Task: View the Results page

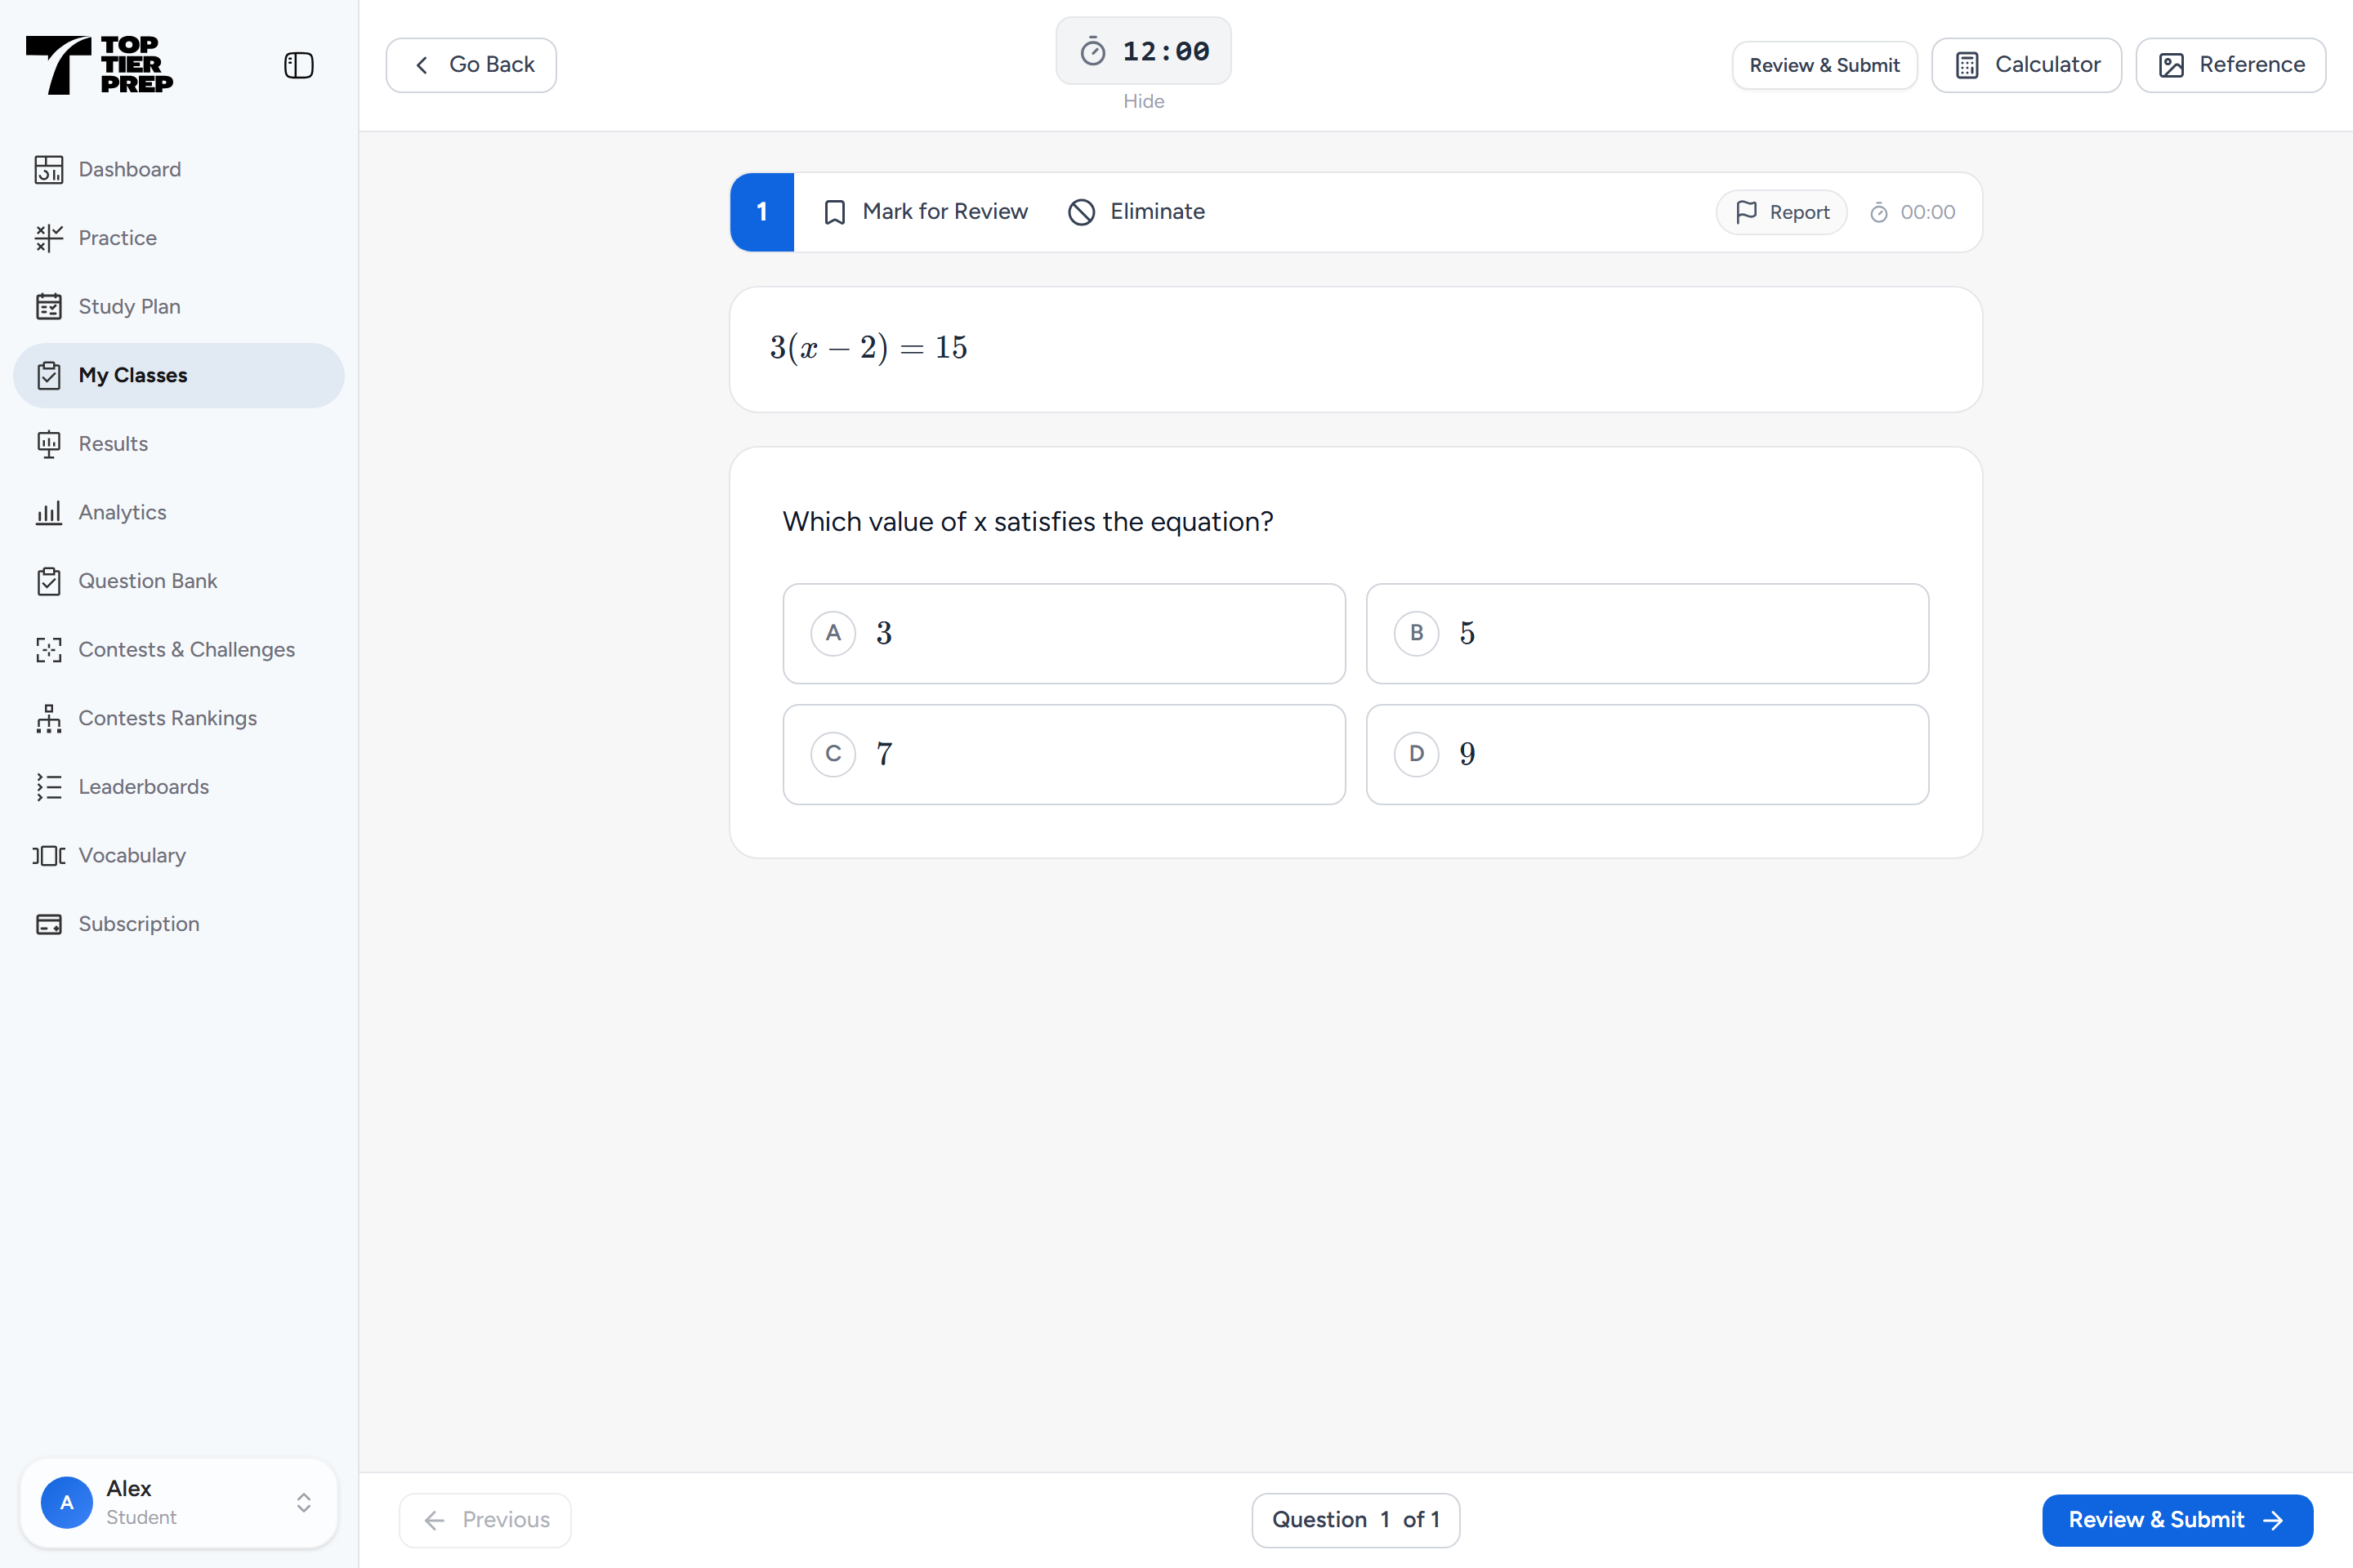Action: [178, 444]
